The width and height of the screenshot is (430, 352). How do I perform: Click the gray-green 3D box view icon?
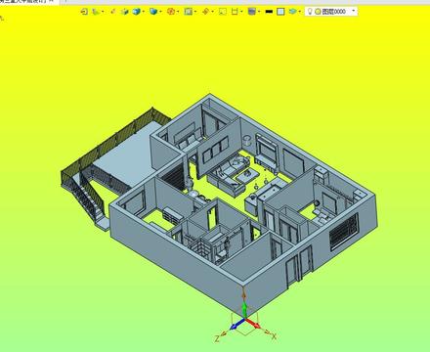click(x=125, y=12)
